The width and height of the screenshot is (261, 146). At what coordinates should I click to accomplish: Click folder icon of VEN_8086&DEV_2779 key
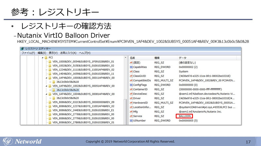(x=50, y=118)
